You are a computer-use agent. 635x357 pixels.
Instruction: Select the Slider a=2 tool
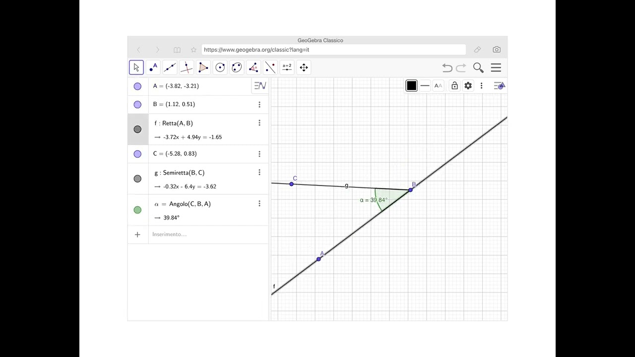287,67
